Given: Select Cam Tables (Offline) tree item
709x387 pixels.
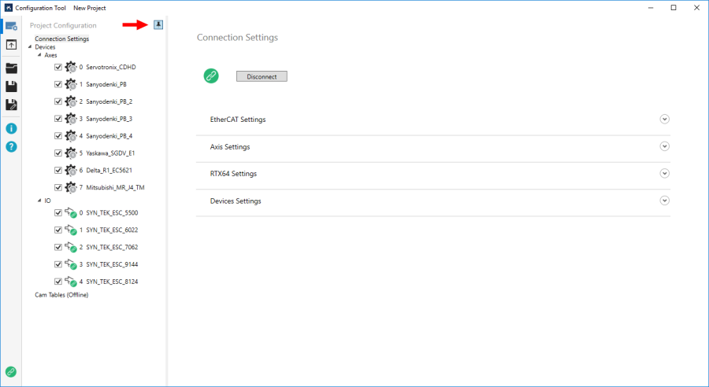Looking at the screenshot, I should (61, 295).
